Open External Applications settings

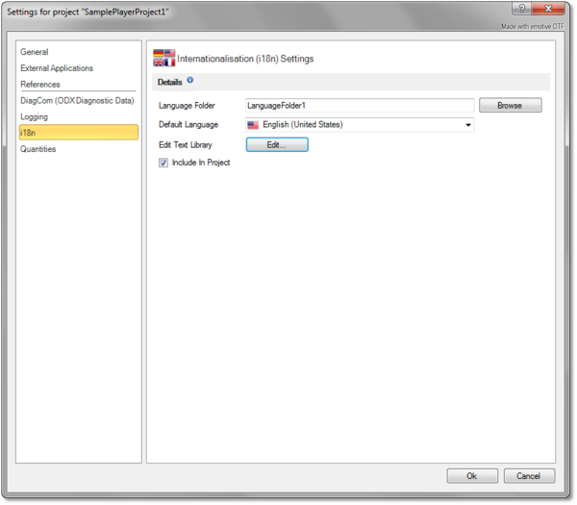point(57,68)
